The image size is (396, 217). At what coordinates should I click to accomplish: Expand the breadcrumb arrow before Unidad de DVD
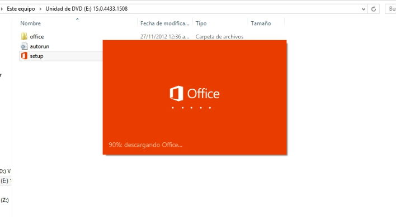(40, 9)
